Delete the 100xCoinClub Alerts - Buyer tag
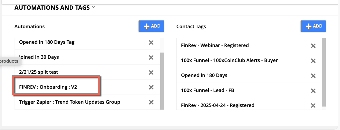Image resolution: width=340 pixels, height=130 pixels. pyautogui.click(x=313, y=61)
